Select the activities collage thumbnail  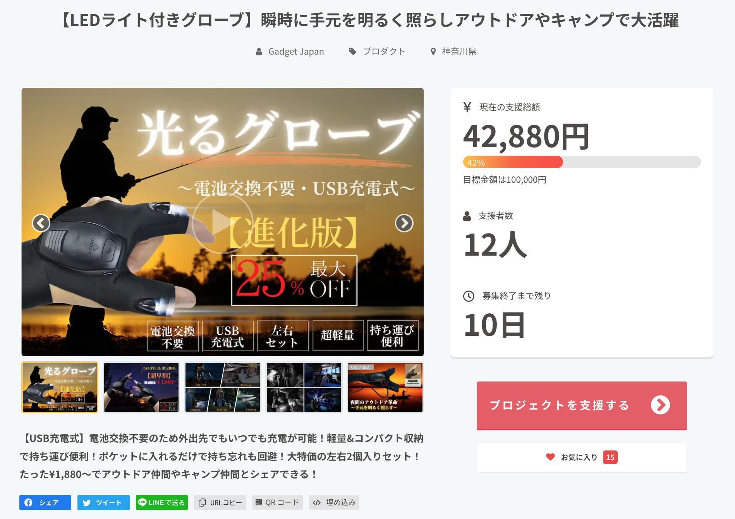point(223,387)
